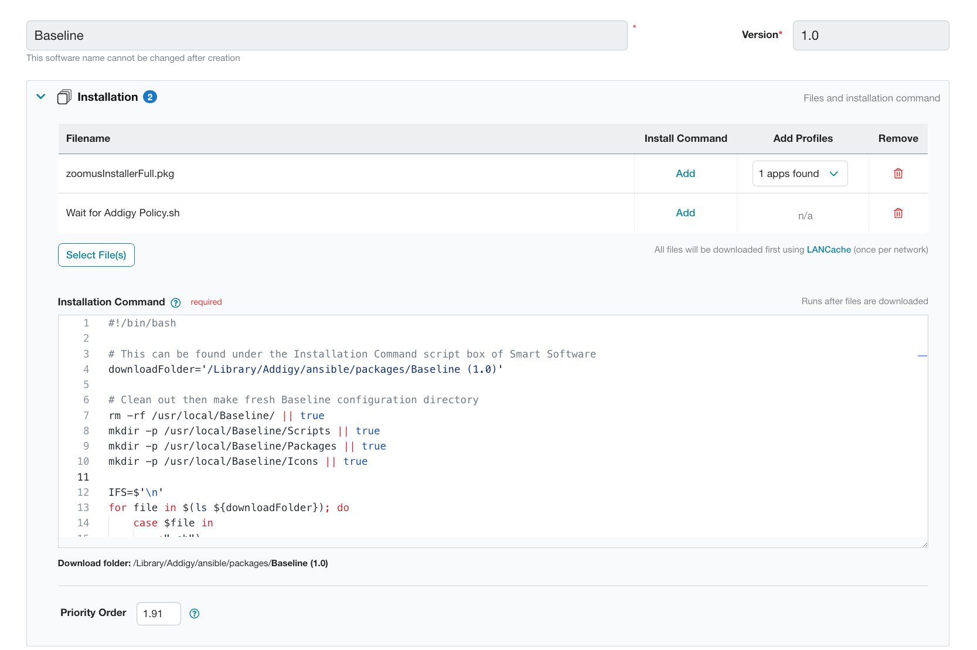The image size is (977, 650).
Task: Click the 'rm -rf /usr/local/Baseline/' code line
Action: coord(216,416)
